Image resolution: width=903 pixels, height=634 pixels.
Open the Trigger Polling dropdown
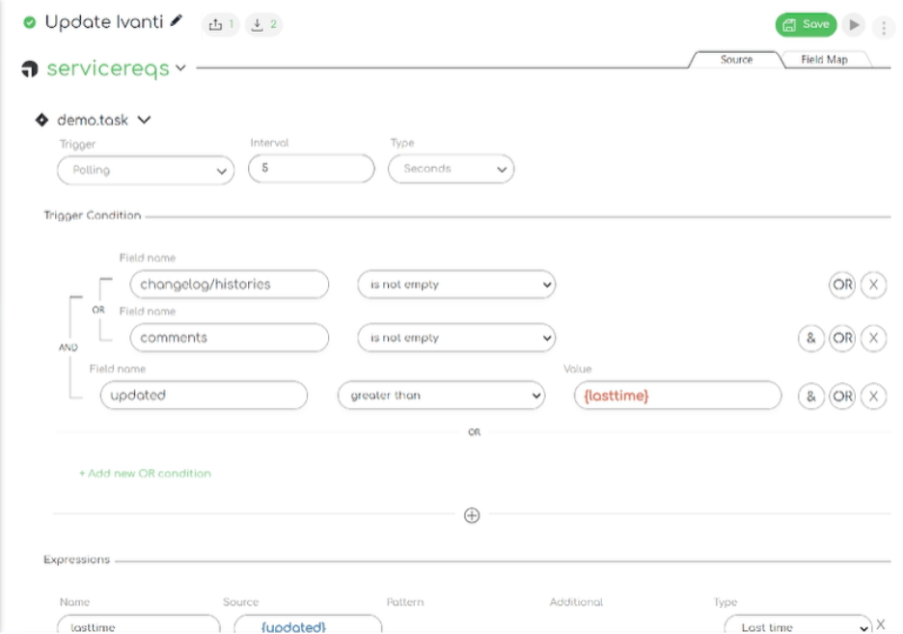pos(146,171)
